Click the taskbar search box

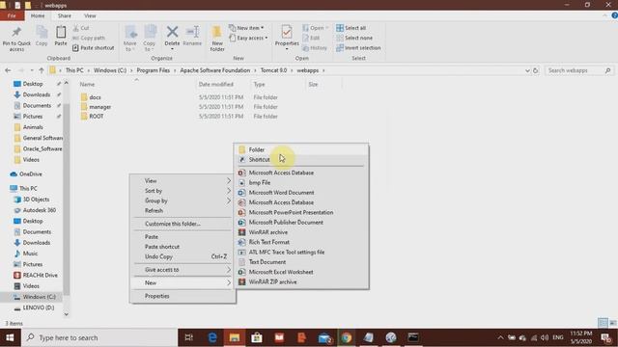(x=98, y=337)
